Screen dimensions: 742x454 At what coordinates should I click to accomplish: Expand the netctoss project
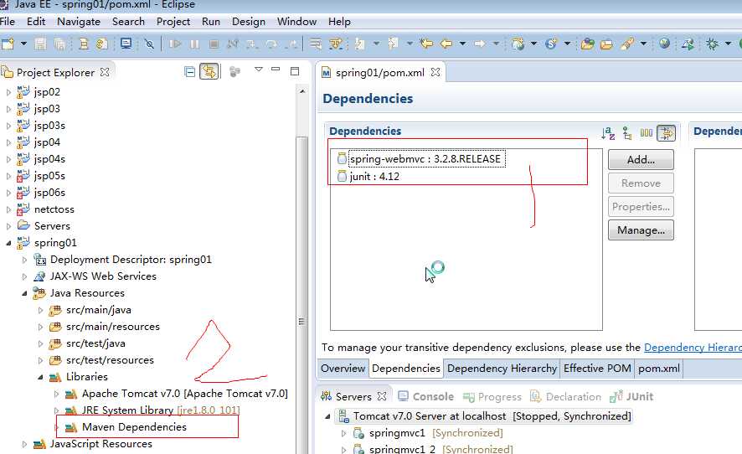point(8,209)
